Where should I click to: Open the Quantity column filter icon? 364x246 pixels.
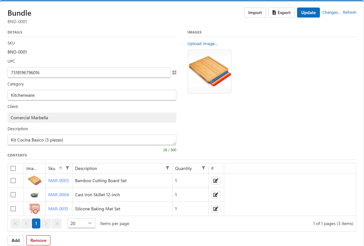coord(203,168)
